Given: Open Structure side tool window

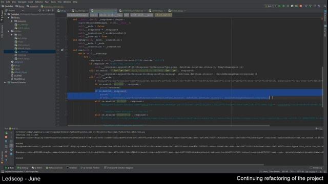Looking at the screenshot, I should [x=2, y=31].
